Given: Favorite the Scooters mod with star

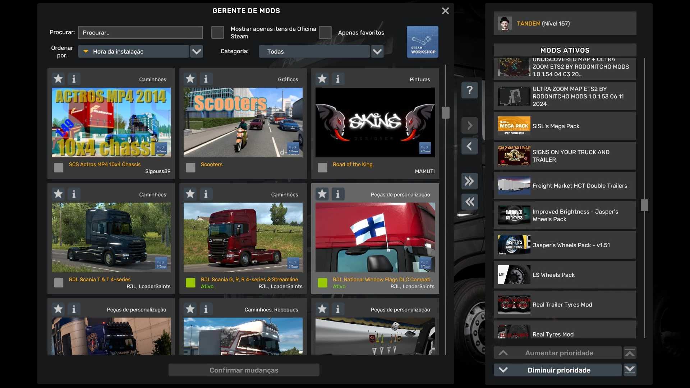Looking at the screenshot, I should click(x=190, y=79).
